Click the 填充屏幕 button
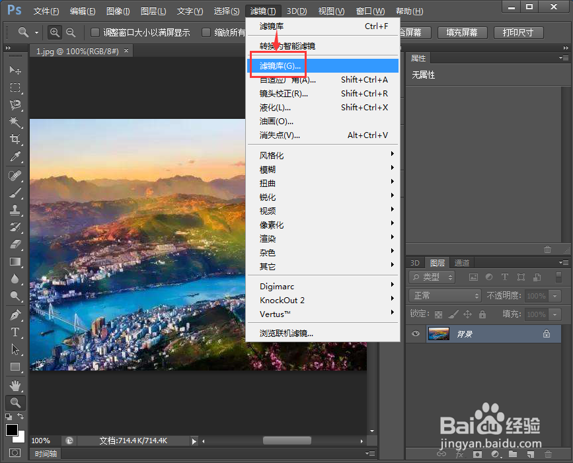 [x=462, y=32]
